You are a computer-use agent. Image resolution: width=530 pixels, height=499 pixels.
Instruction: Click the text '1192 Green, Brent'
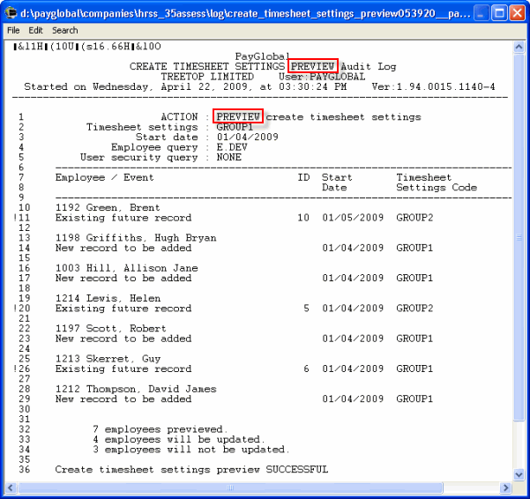[x=108, y=207]
